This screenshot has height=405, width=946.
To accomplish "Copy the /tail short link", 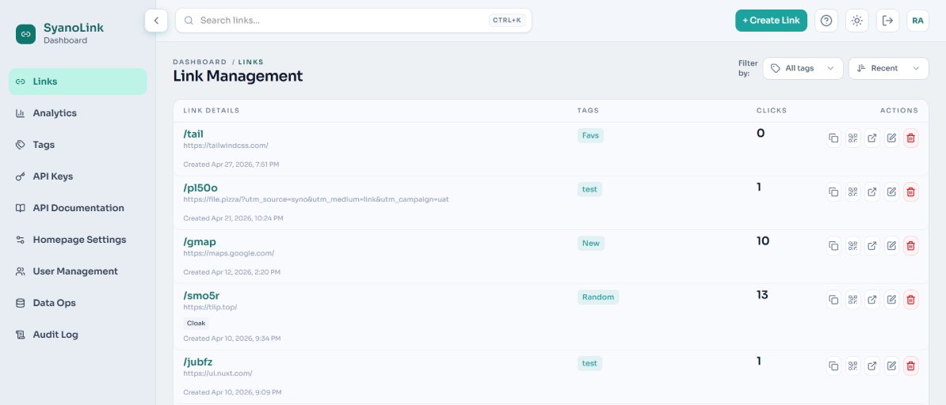I will click(x=833, y=138).
